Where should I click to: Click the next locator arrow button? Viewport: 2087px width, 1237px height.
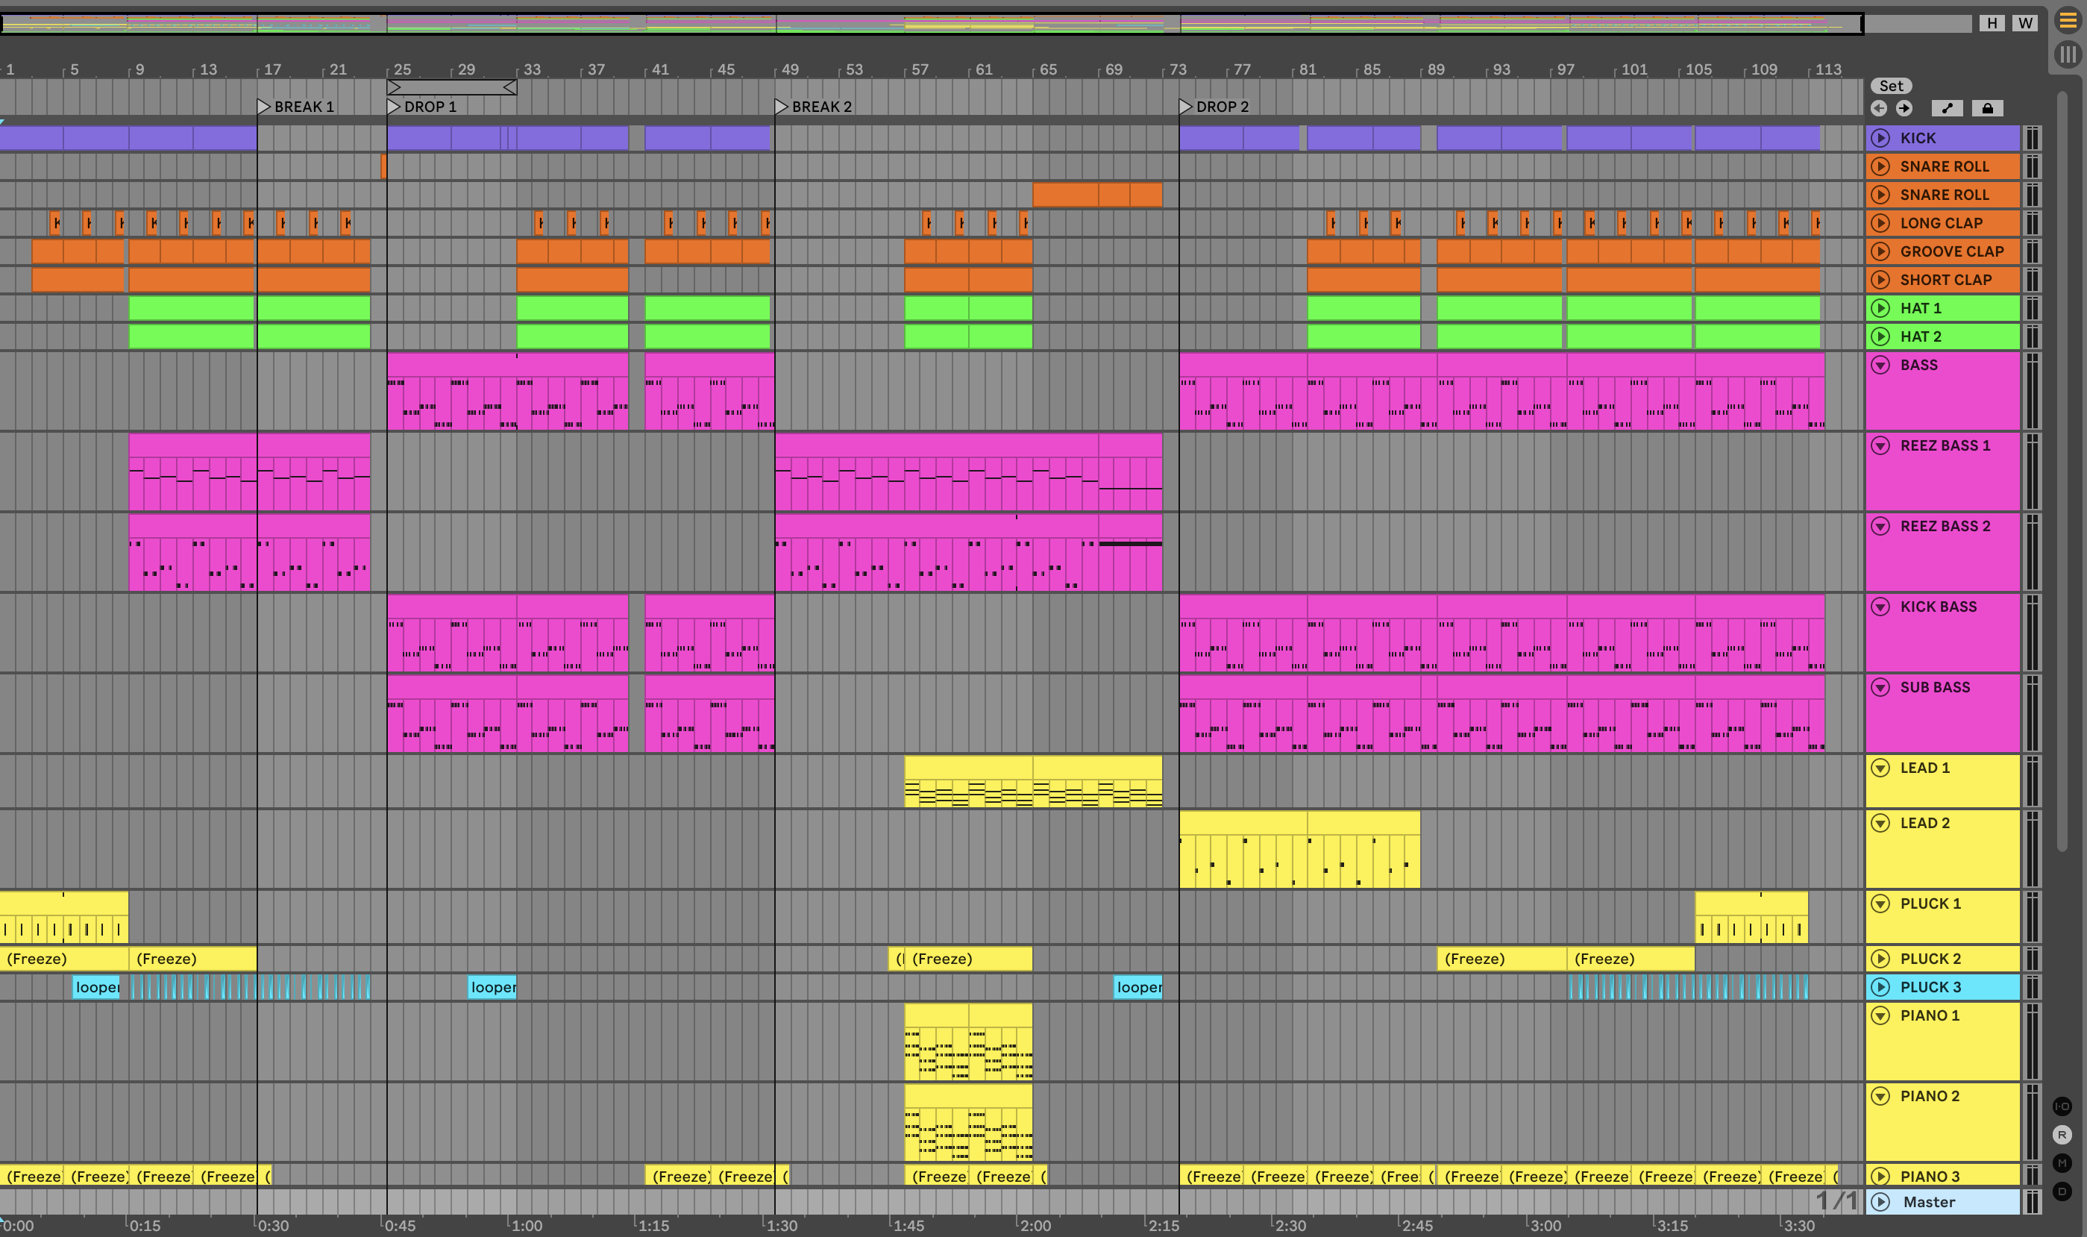point(1904,108)
